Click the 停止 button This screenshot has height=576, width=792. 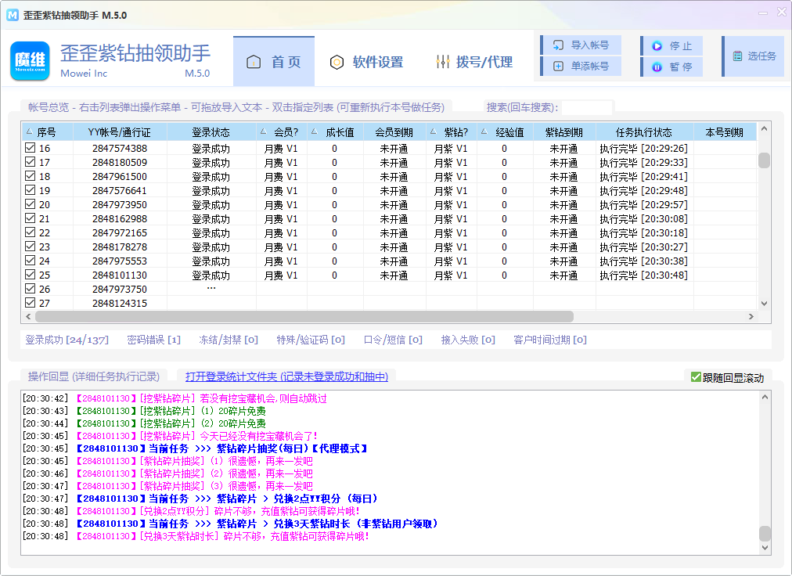coord(671,46)
